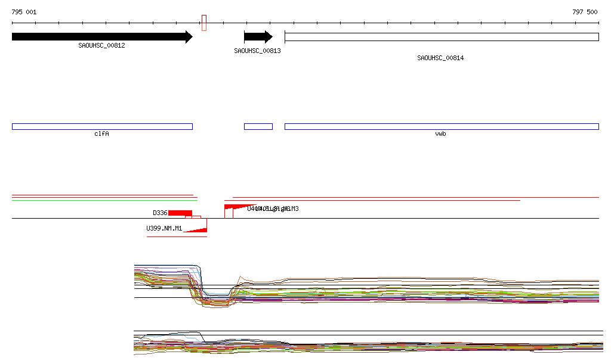Click the green line above the D336 feature
The width and height of the screenshot is (611, 364).
tap(105, 200)
